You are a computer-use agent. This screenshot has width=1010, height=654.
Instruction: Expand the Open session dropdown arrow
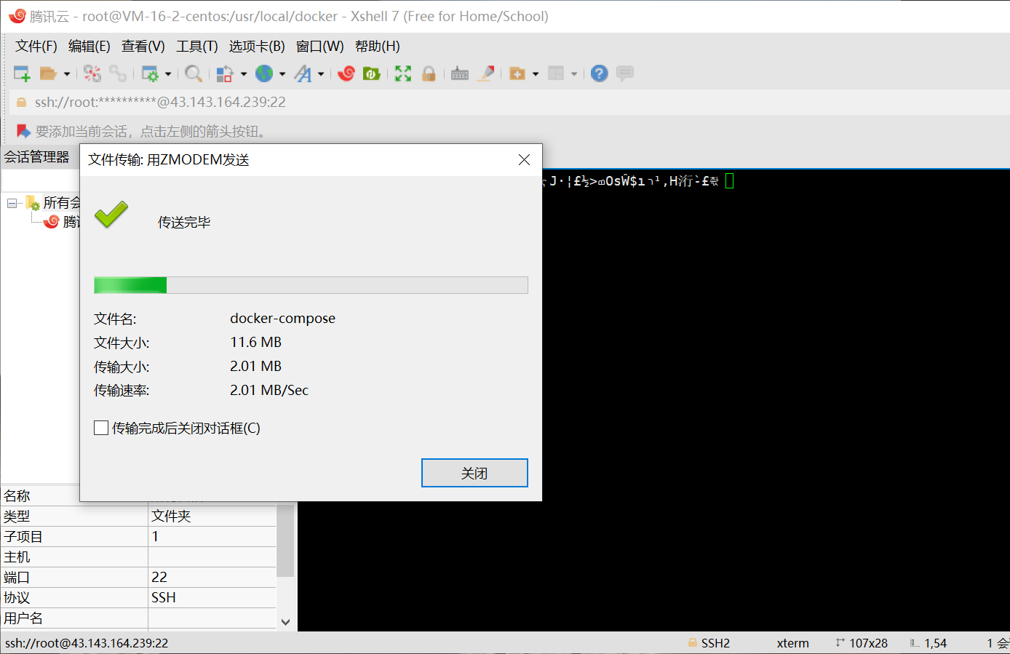tap(66, 73)
